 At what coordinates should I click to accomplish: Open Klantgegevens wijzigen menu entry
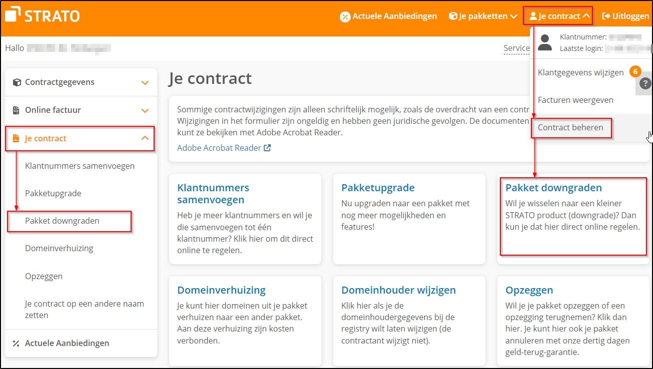580,72
